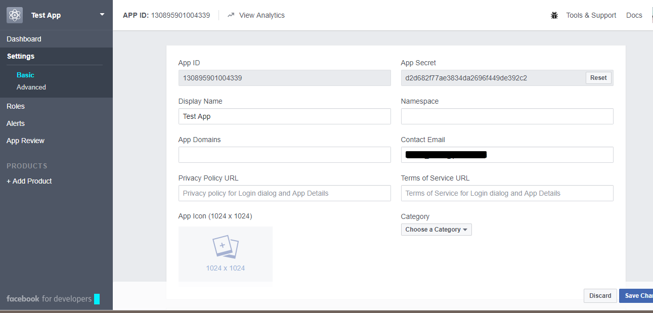The height and width of the screenshot is (313, 653).
Task: Focus the Terms of Service URL field
Action: click(507, 193)
